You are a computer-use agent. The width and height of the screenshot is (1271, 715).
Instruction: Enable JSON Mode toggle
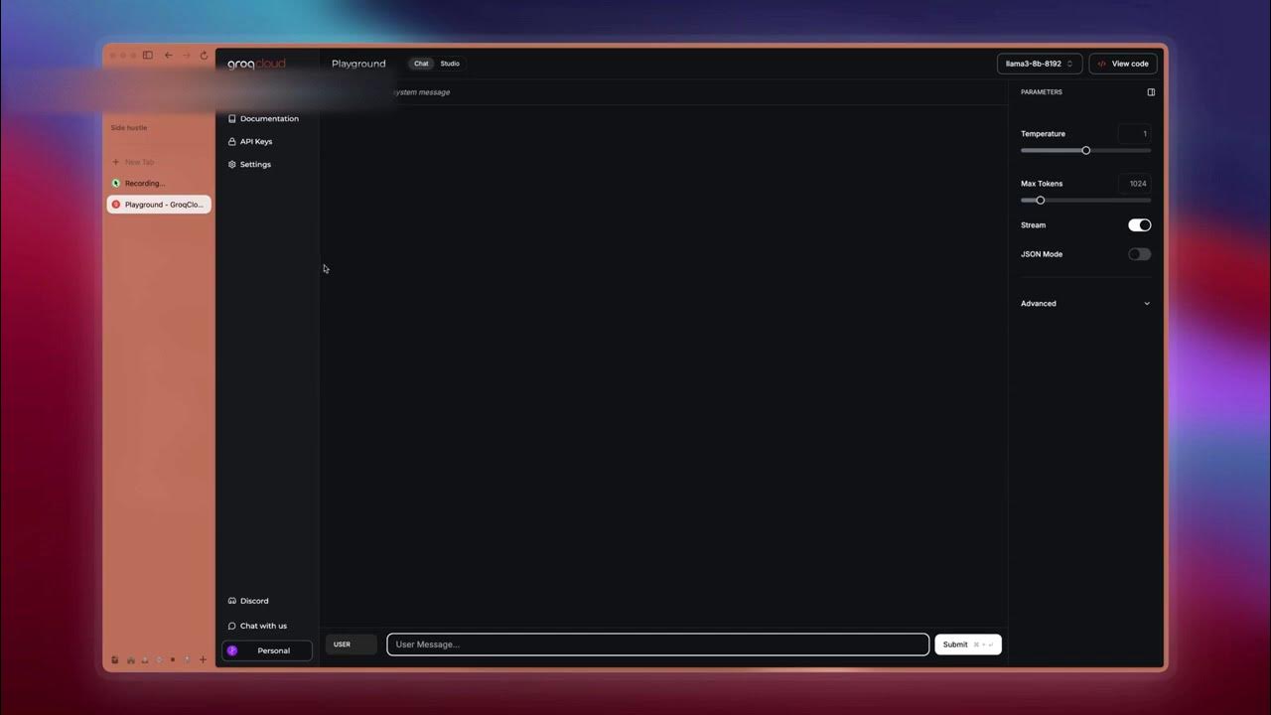[x=1139, y=254]
